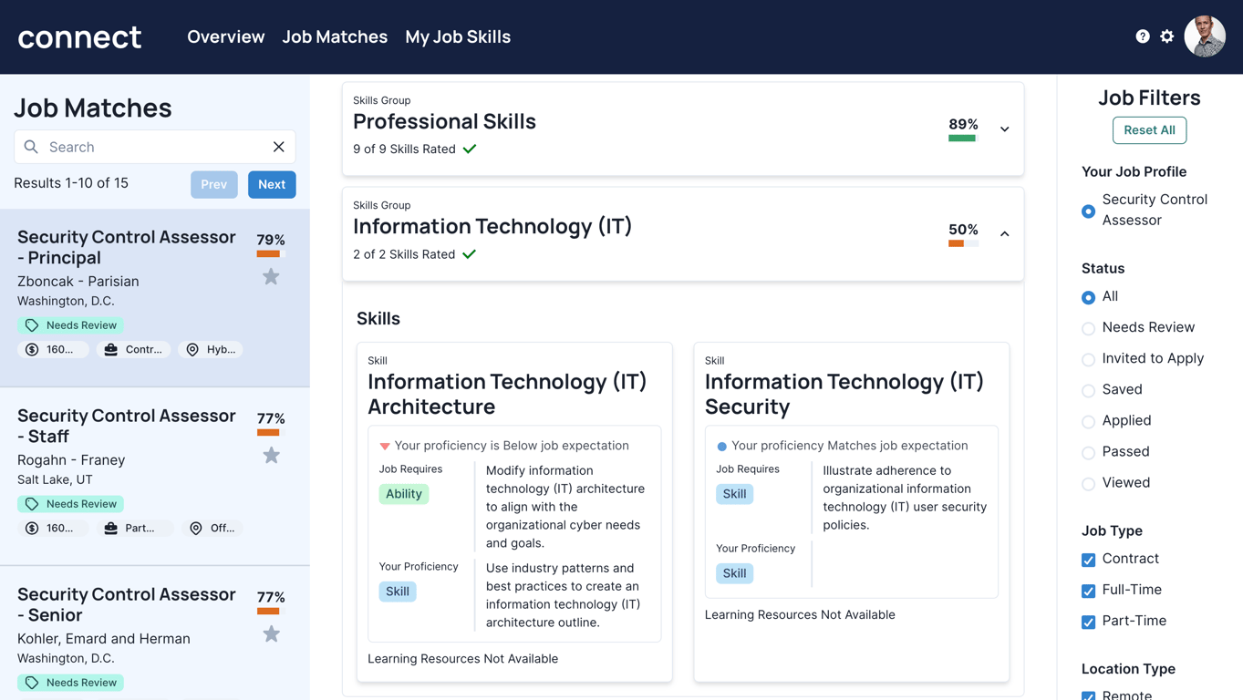Image resolution: width=1243 pixels, height=700 pixels.
Task: Go to My Job Skills
Action: [x=458, y=37]
